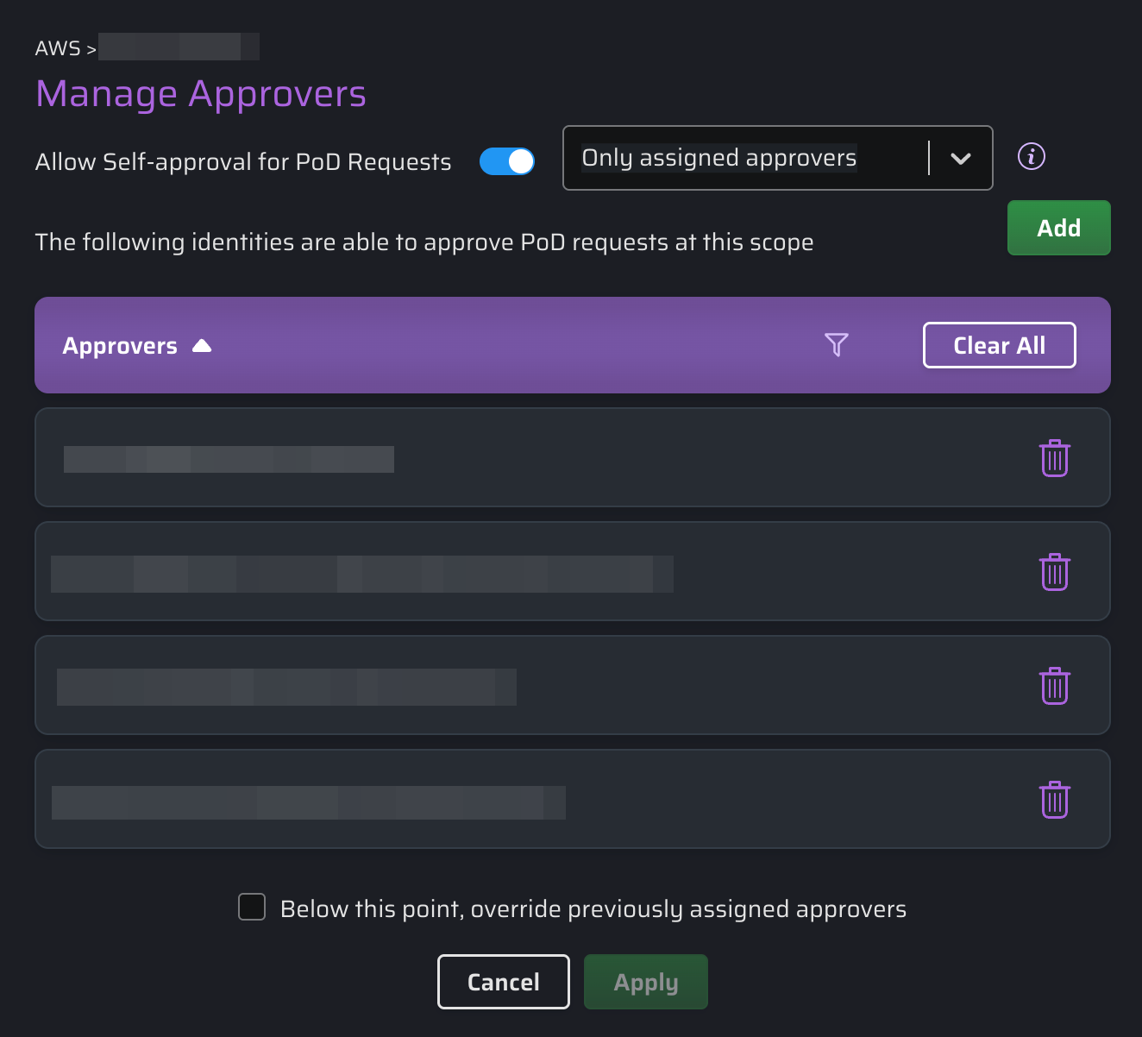
Task: Select the last approver row entry
Action: [308, 802]
